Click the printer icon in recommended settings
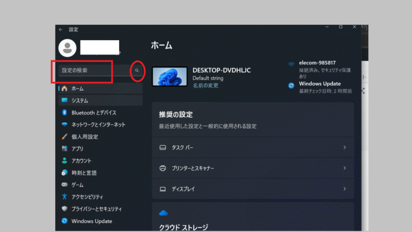The width and height of the screenshot is (412, 232). pyautogui.click(x=163, y=168)
